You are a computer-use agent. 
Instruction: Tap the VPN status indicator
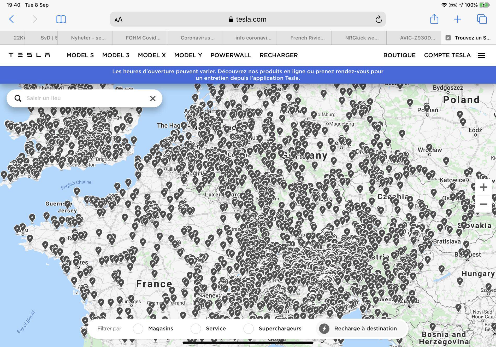[x=453, y=5]
